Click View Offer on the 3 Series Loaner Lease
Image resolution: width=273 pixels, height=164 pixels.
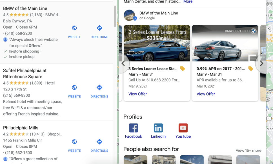pos(137,94)
